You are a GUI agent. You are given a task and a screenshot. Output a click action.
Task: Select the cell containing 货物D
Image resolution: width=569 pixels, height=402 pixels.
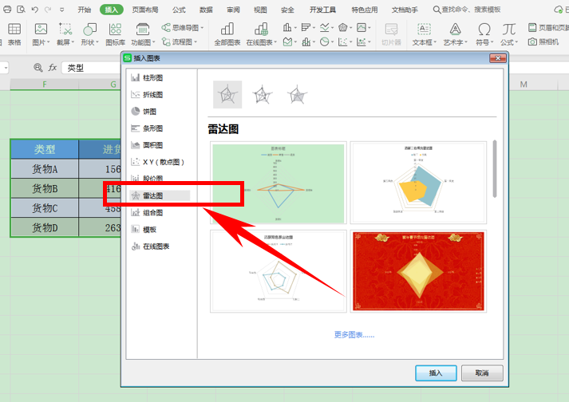45,227
